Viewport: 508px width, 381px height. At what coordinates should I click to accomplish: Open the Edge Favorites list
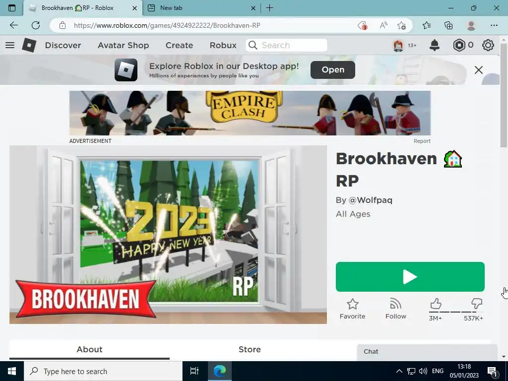pos(427,25)
